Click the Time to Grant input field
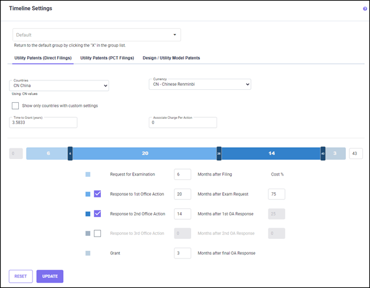Image resolution: width=370 pixels, height=288 pixels. (44, 123)
